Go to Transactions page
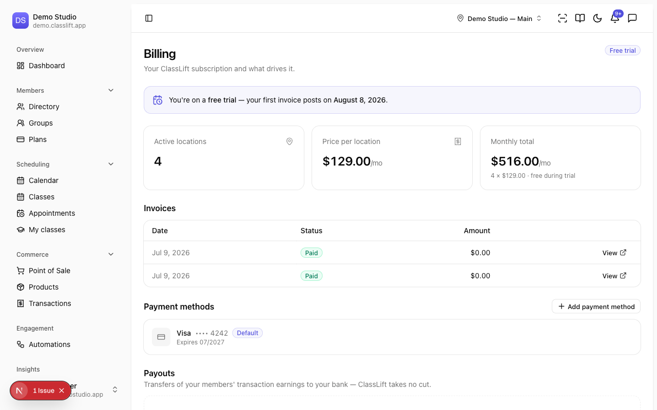This screenshot has height=410, width=657. [66, 303]
